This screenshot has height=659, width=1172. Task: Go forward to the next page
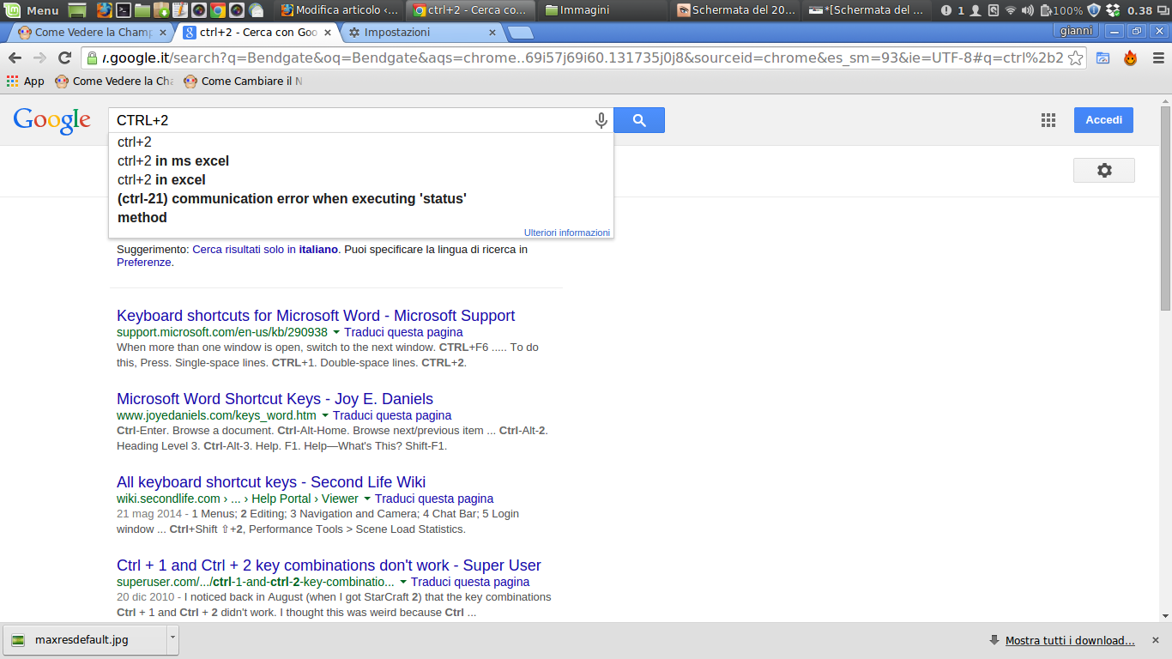[x=39, y=57]
